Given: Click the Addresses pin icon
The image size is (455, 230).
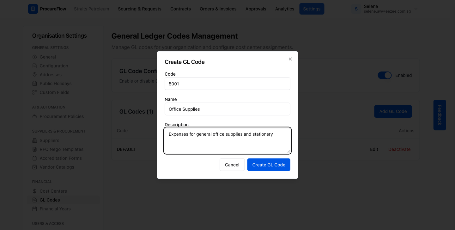Looking at the screenshot, I should [x=35, y=75].
